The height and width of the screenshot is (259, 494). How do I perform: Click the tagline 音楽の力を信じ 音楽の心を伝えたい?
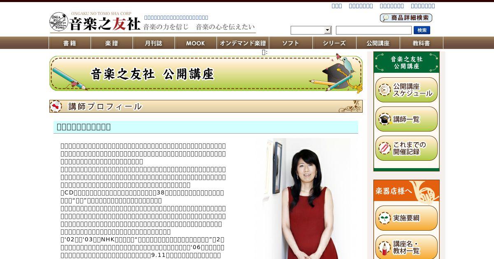coord(199,27)
